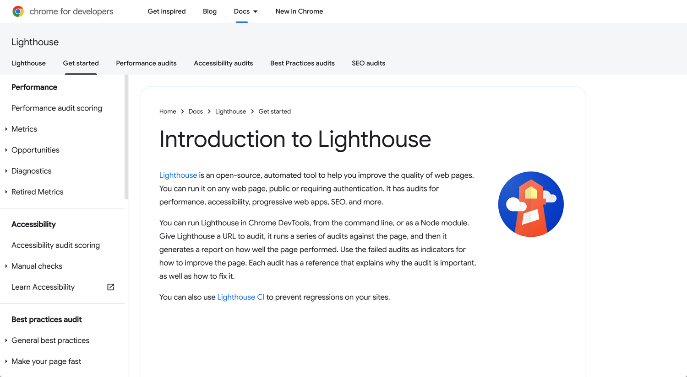Expand the Manual checks arrow
687x377 pixels.
[x=6, y=266]
